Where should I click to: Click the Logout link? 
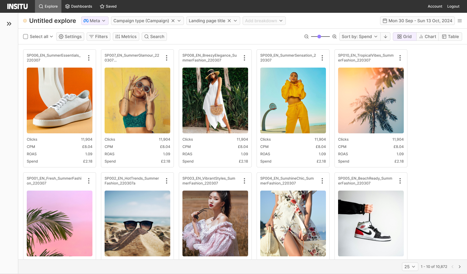tap(453, 6)
